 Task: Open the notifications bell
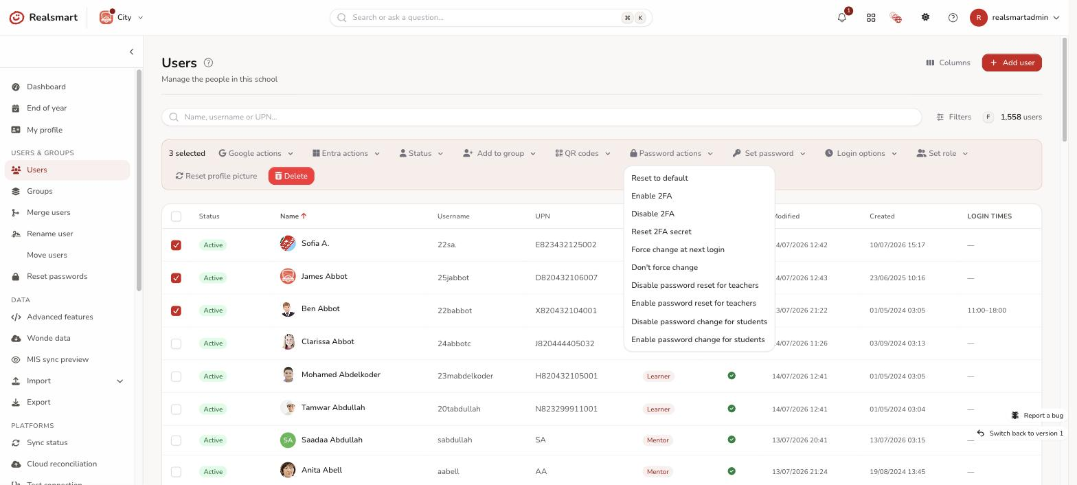pos(842,17)
